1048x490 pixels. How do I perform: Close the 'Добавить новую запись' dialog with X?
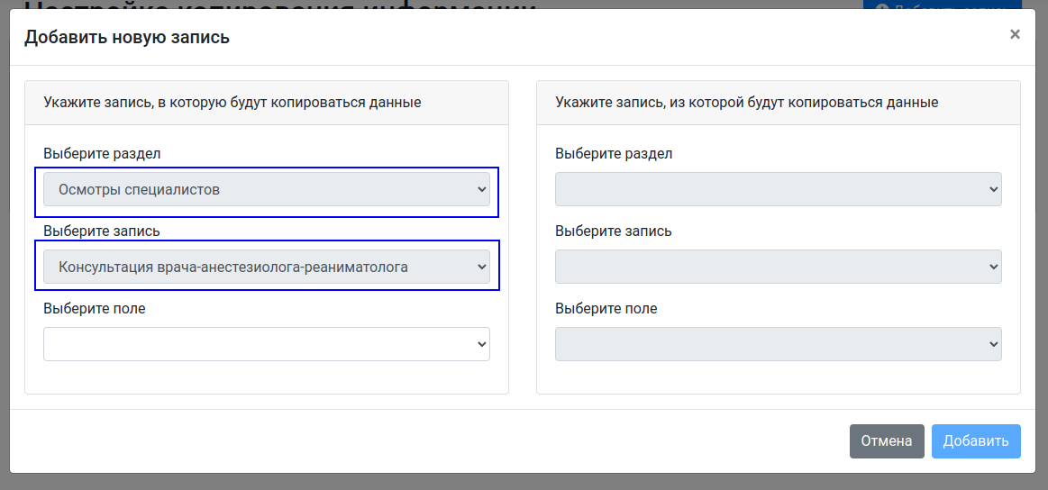click(x=1015, y=35)
